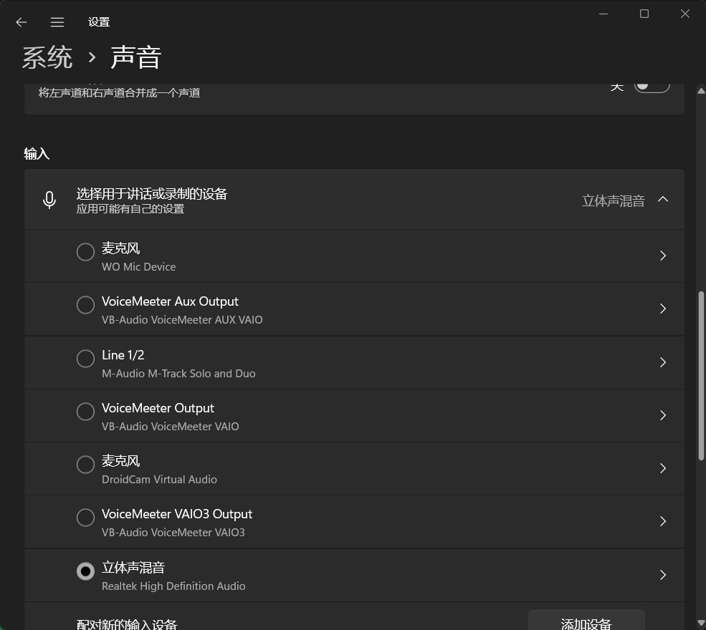Collapse the input device list
This screenshot has height=630, width=706.
tap(663, 199)
